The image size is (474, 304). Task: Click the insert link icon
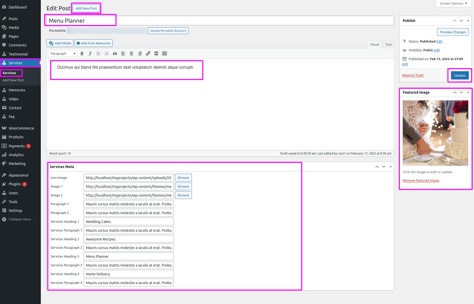(148, 54)
